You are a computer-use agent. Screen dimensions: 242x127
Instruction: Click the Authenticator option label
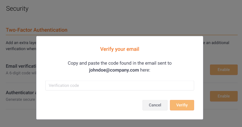pos(21,93)
